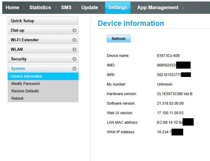Expand the Dial-up arrow icon
This screenshot has width=210, height=161.
pyautogui.click(x=74, y=30)
